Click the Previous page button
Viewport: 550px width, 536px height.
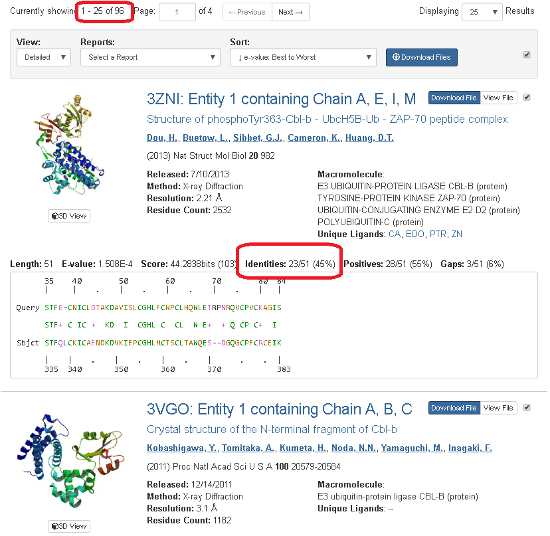(247, 12)
